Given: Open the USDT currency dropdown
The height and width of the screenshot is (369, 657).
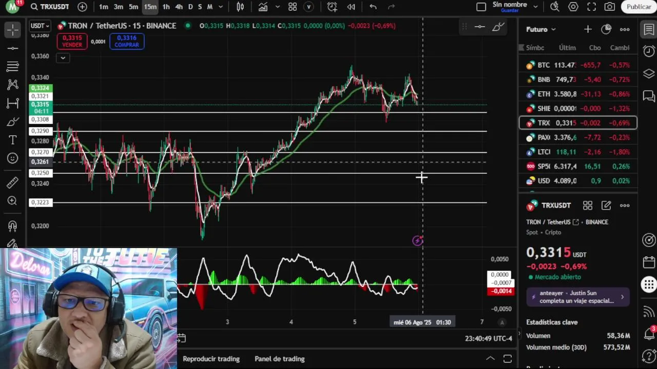Looking at the screenshot, I should 40,26.
